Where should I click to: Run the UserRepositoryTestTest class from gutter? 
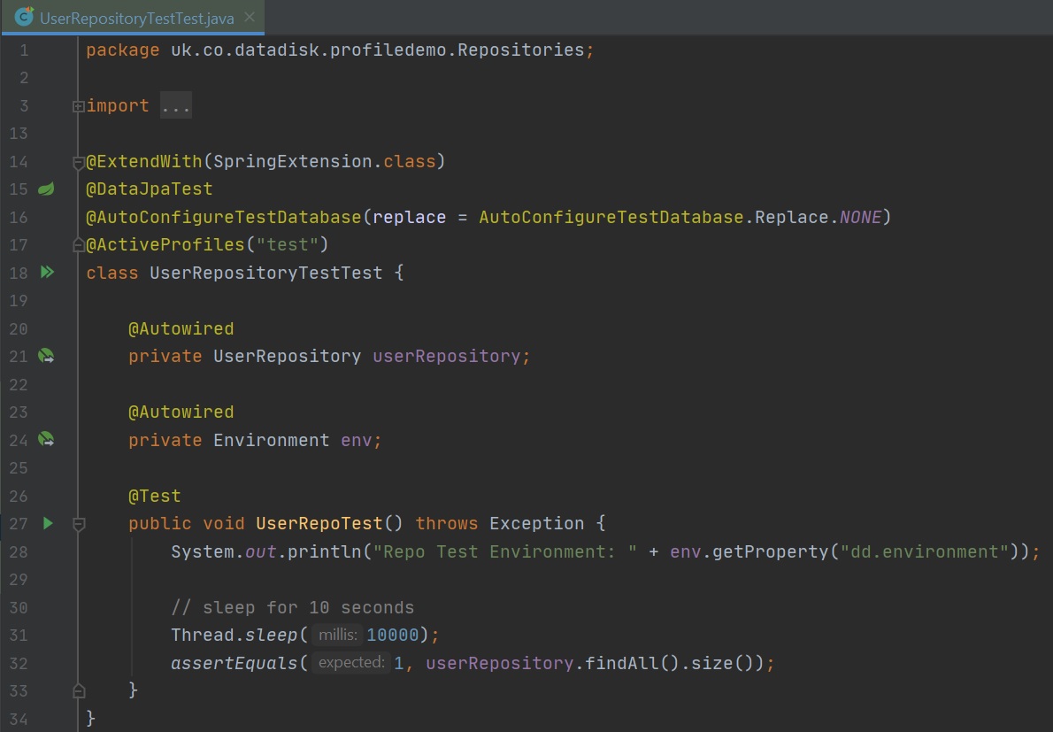tap(47, 273)
